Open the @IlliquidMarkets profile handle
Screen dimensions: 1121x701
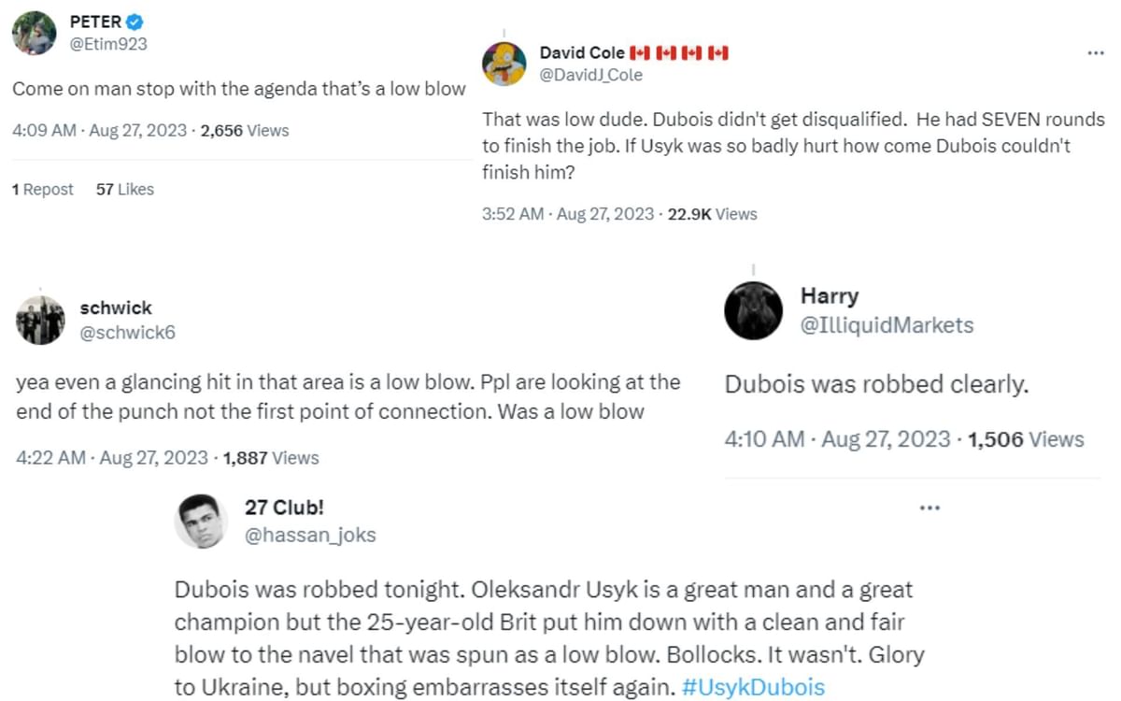tap(887, 324)
